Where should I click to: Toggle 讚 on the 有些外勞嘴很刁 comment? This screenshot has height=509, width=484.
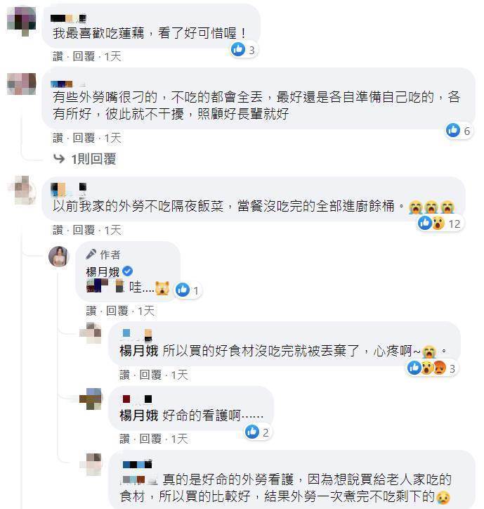coord(58,138)
